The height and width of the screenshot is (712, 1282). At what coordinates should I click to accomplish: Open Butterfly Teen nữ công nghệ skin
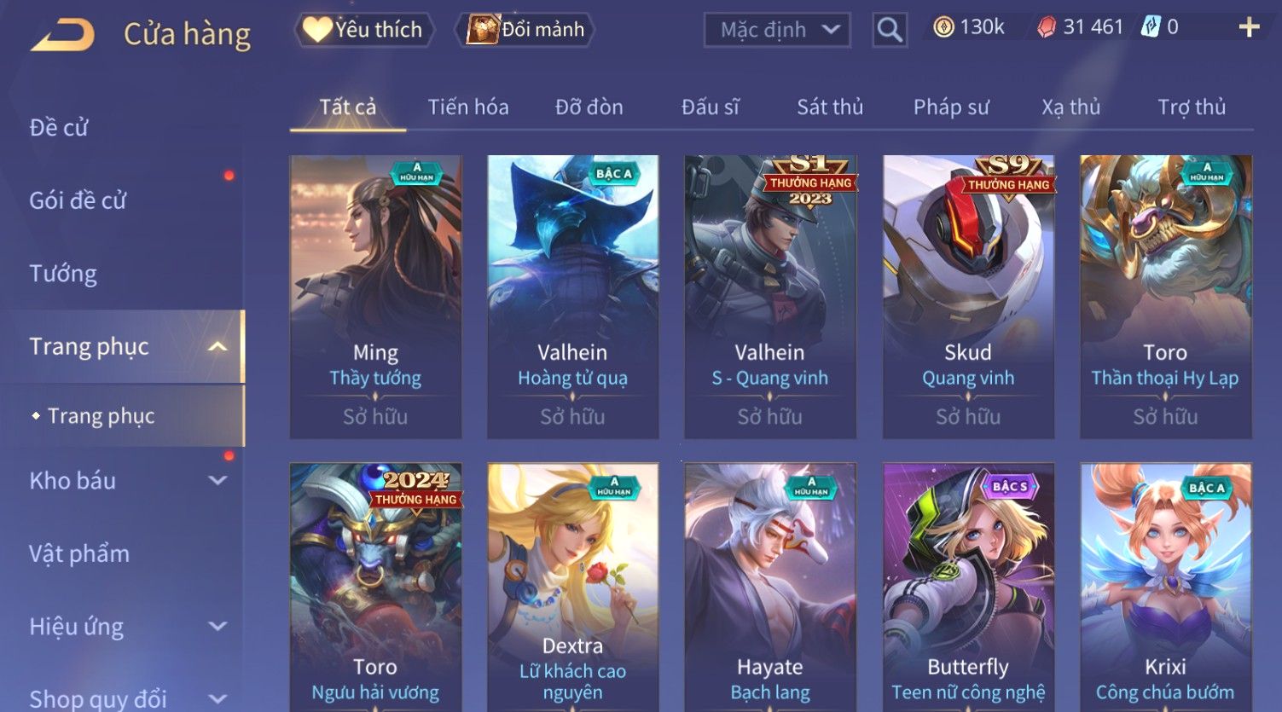click(x=968, y=588)
